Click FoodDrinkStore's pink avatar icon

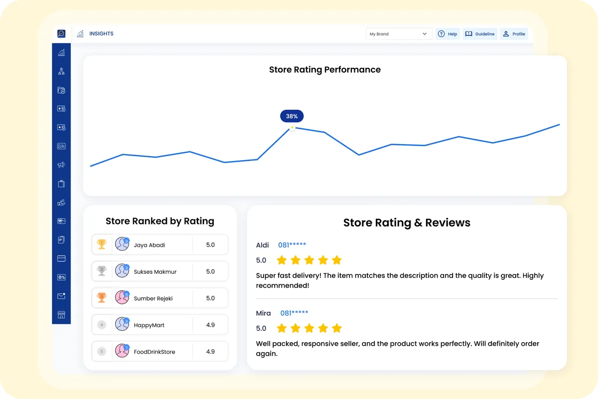[x=122, y=351]
